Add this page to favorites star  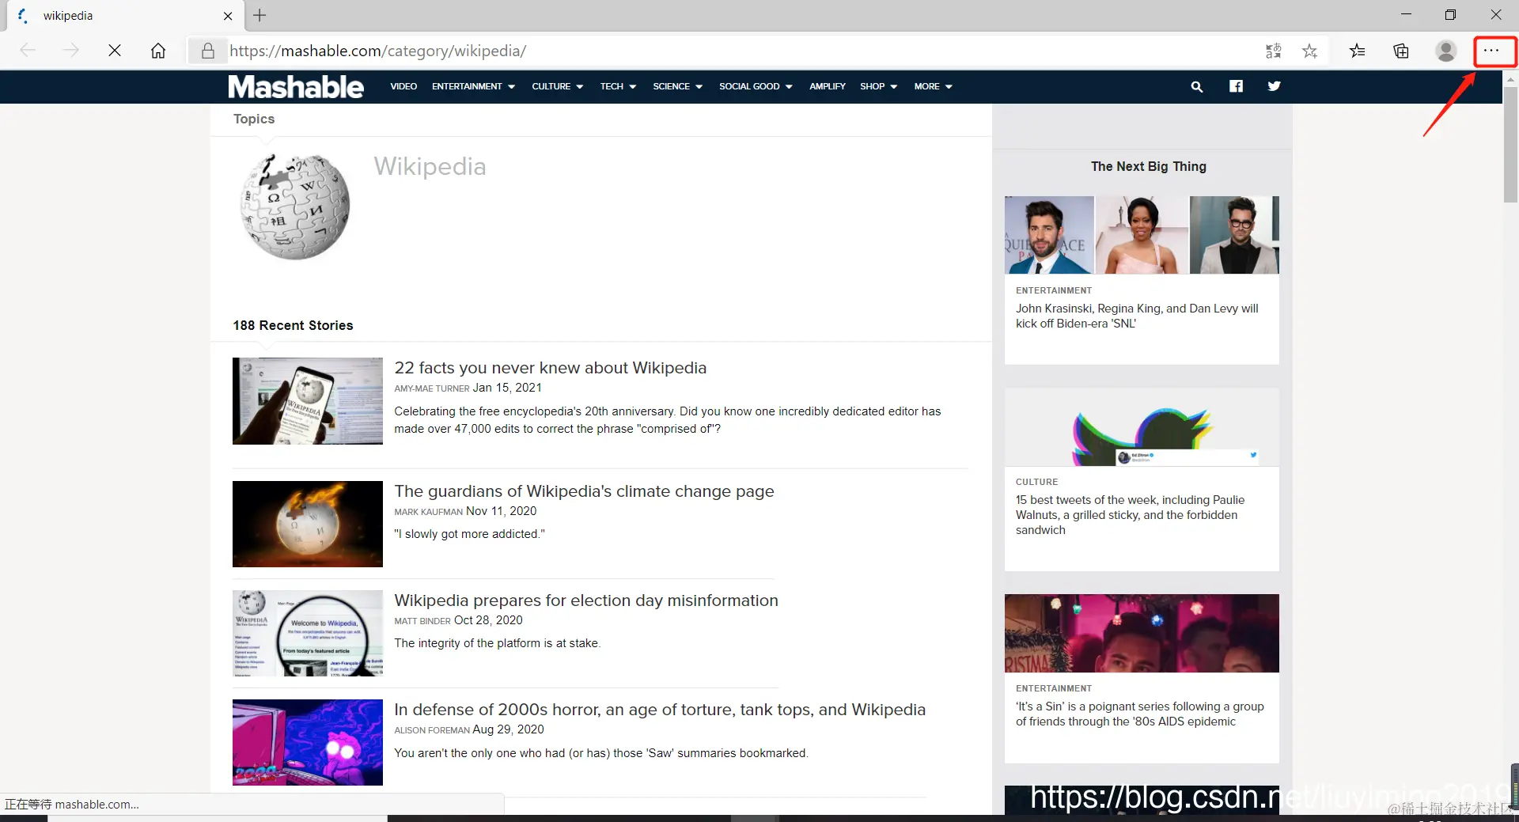pyautogui.click(x=1310, y=51)
